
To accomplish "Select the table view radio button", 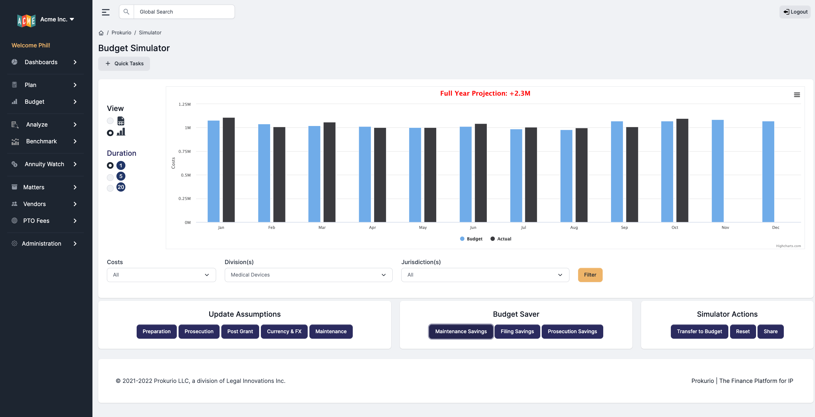I will (110, 121).
